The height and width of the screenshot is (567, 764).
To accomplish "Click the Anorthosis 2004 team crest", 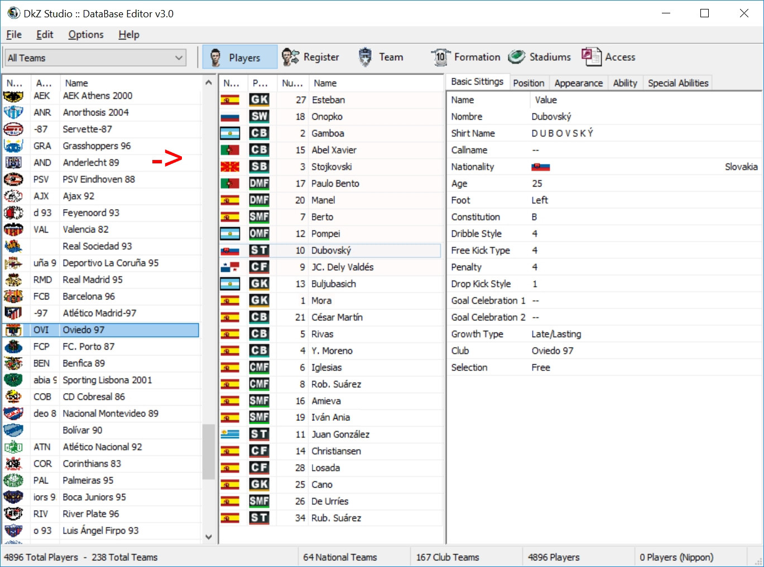I will click(13, 113).
